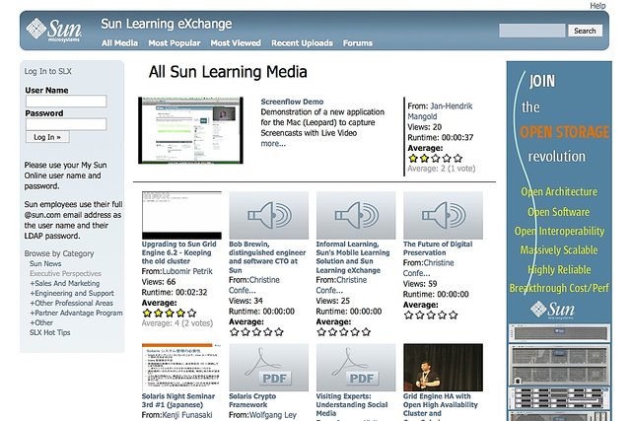Click 'Views: 66' text

pyautogui.click(x=159, y=282)
